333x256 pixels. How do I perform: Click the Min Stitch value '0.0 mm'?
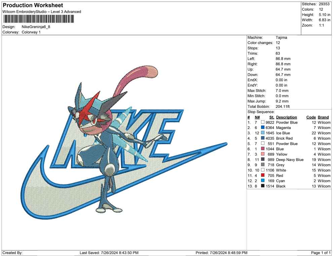(282, 96)
